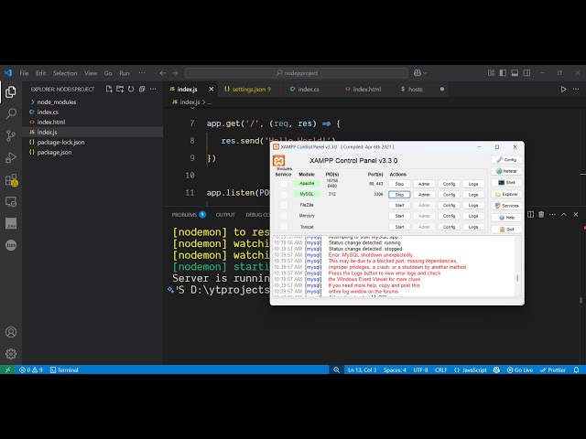The width and height of the screenshot is (586, 439).
Task: Open the Source Control view
Action: point(11,135)
